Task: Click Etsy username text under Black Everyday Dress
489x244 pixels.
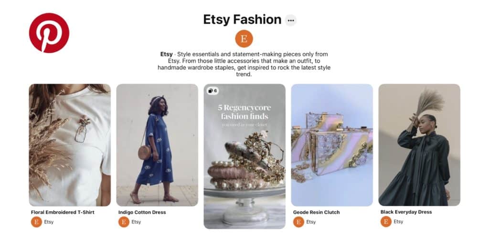Action: click(398, 222)
